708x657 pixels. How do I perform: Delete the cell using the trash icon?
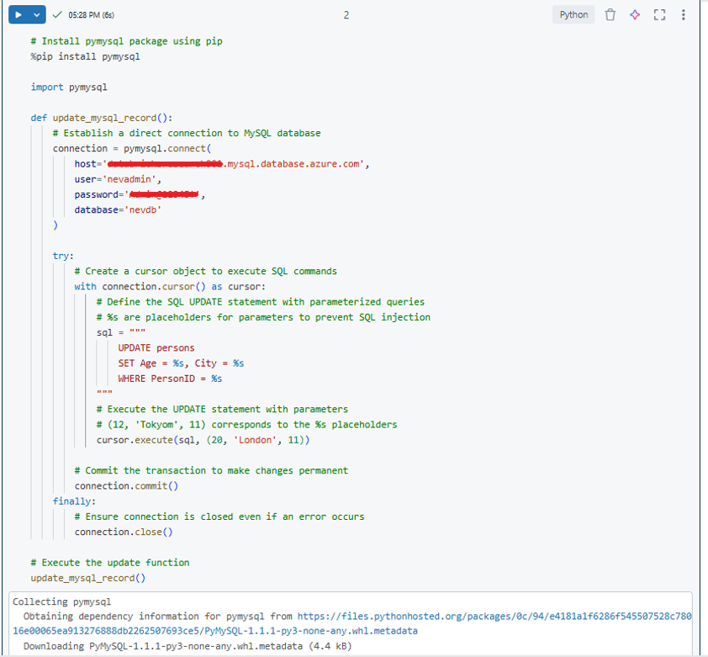[610, 15]
